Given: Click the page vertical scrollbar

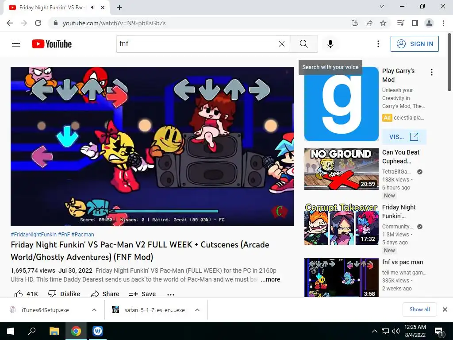Looking at the screenshot, I should click(x=450, y=62).
